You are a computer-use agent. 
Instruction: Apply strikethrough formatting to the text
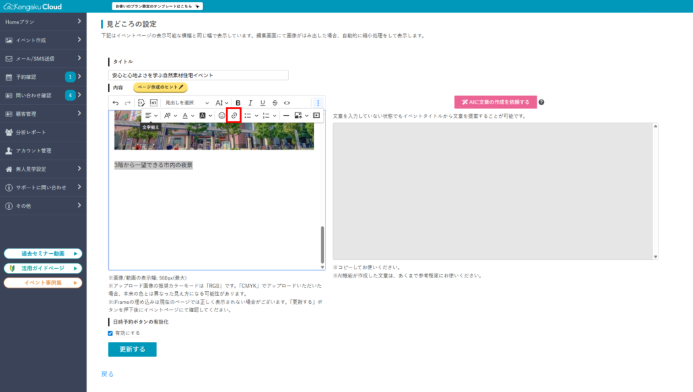(274, 103)
